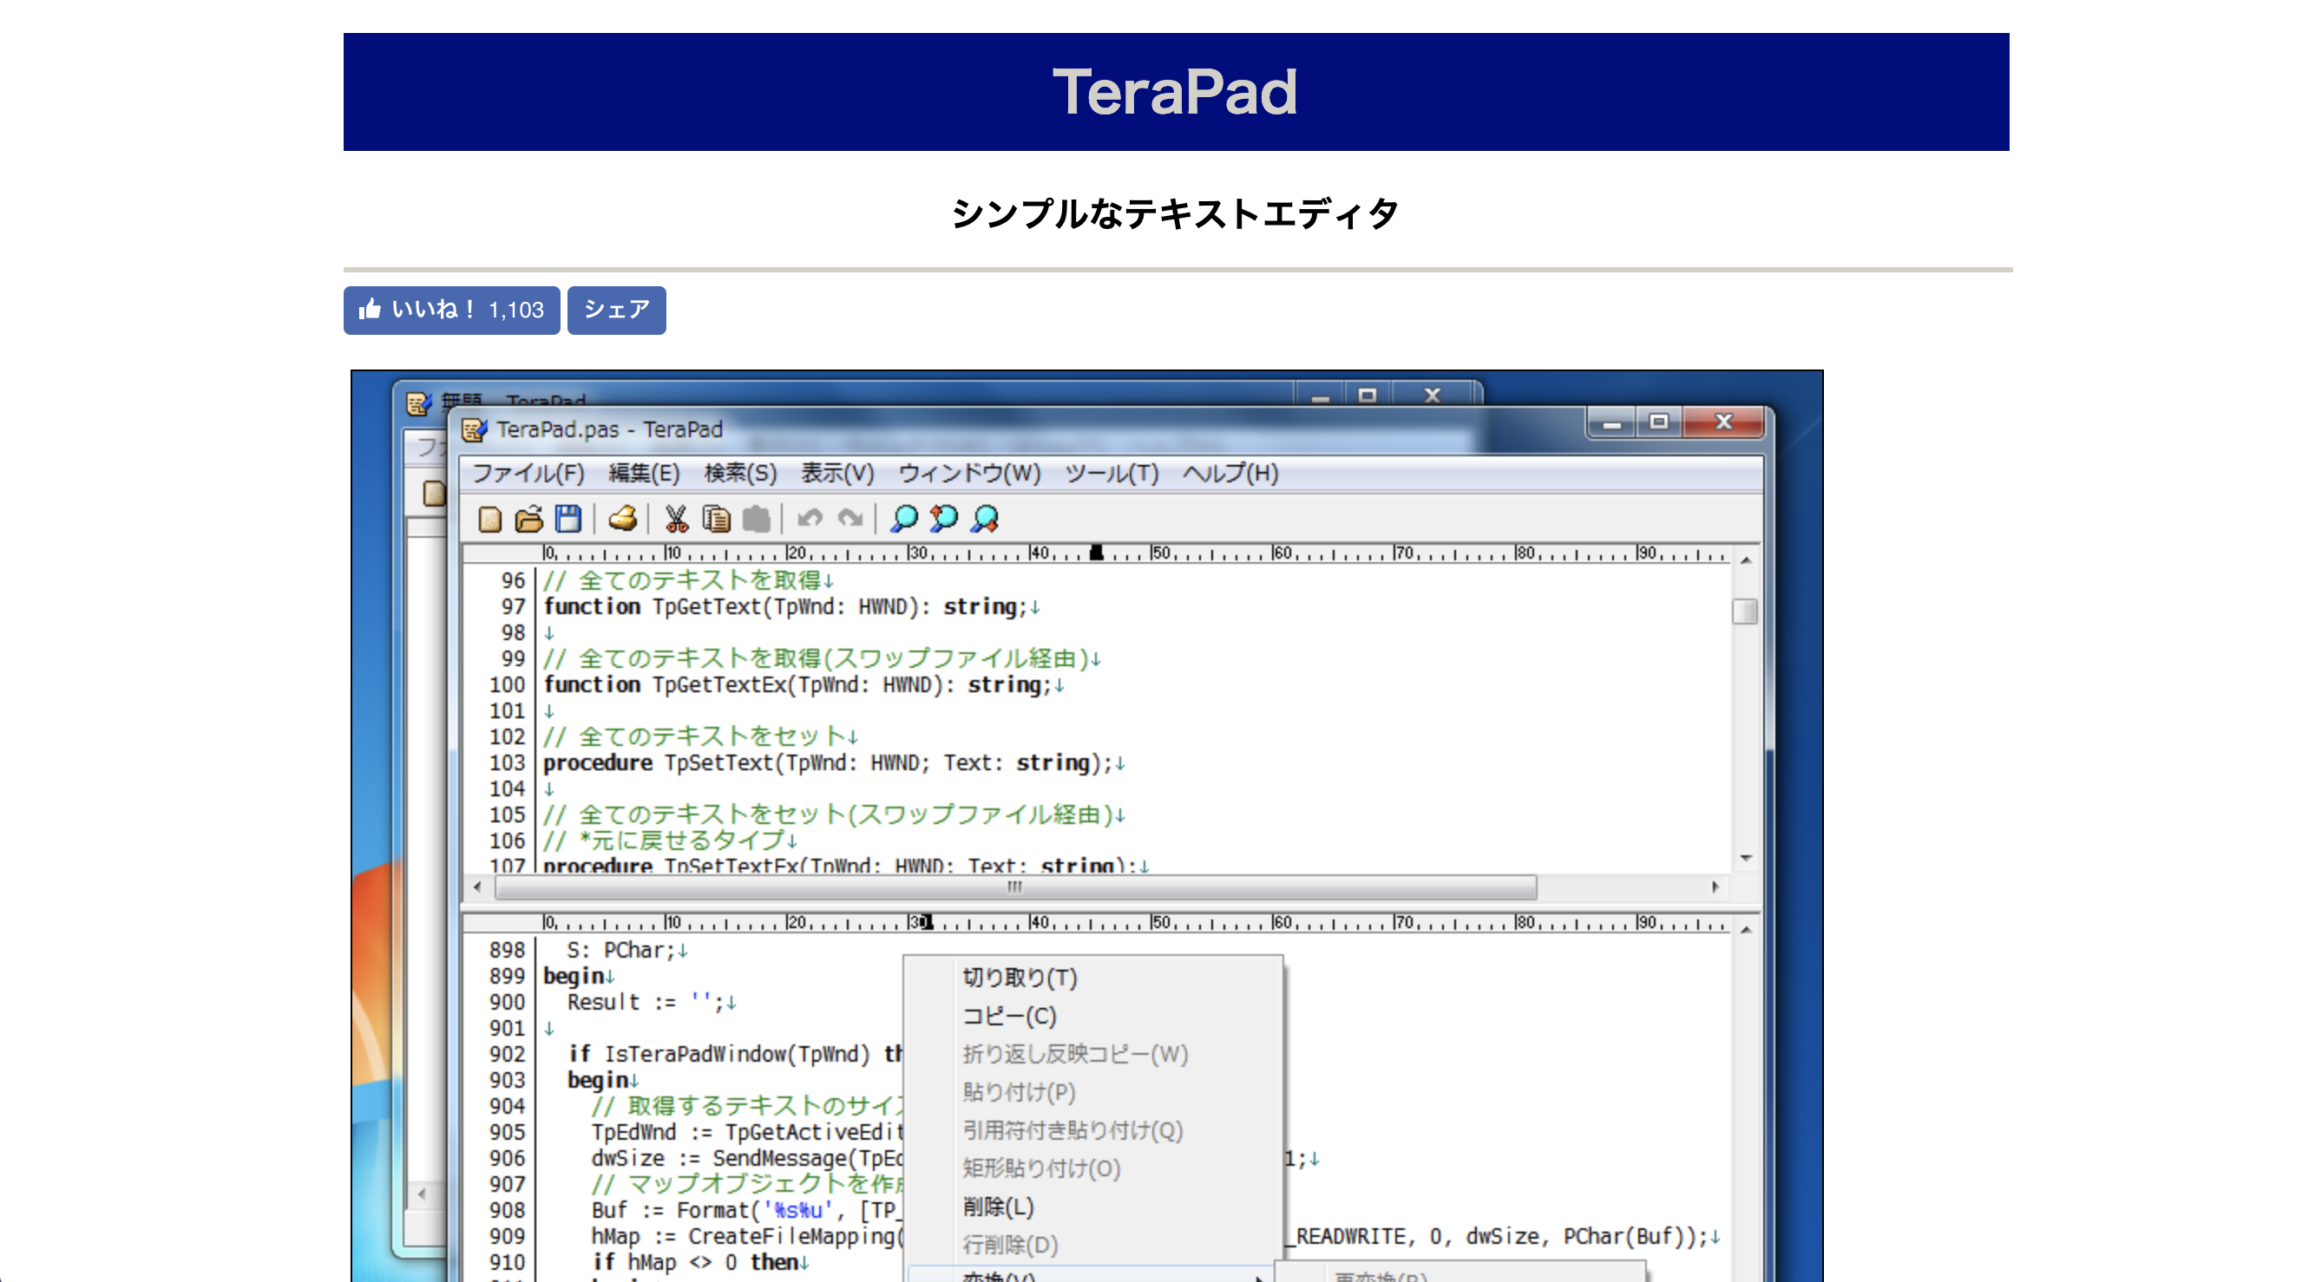Open the 表示(V) menu
The height and width of the screenshot is (1282, 2322).
coord(837,473)
